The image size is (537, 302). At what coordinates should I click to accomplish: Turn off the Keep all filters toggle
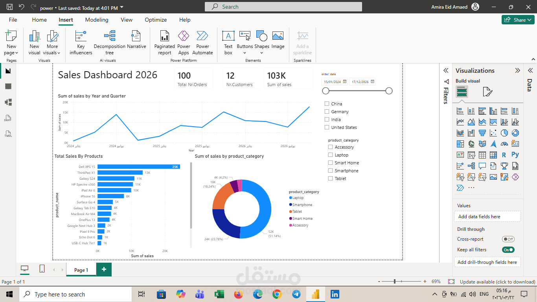[x=508, y=249]
